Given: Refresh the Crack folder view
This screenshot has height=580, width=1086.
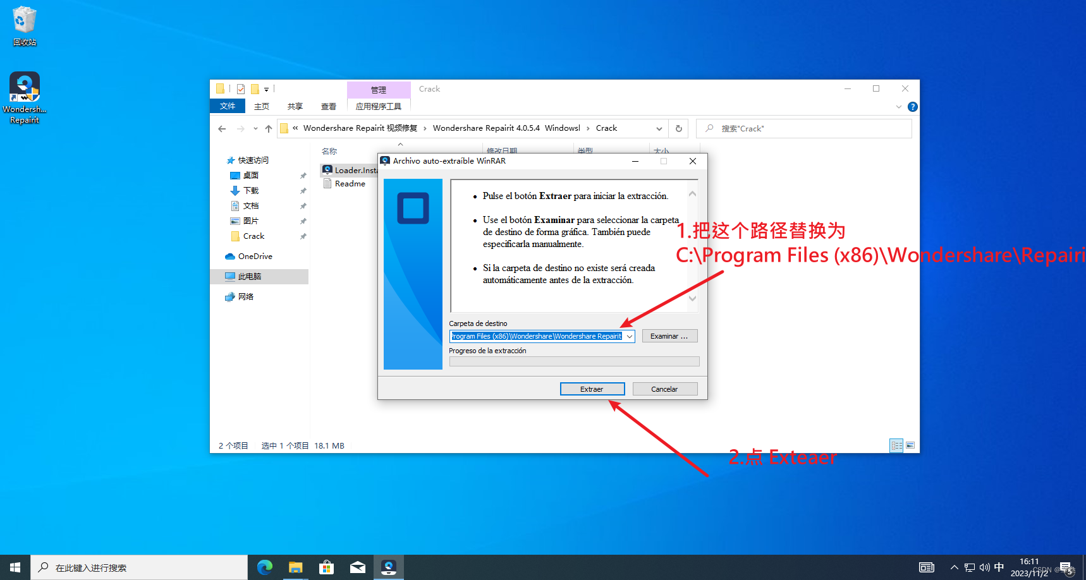Looking at the screenshot, I should point(679,128).
